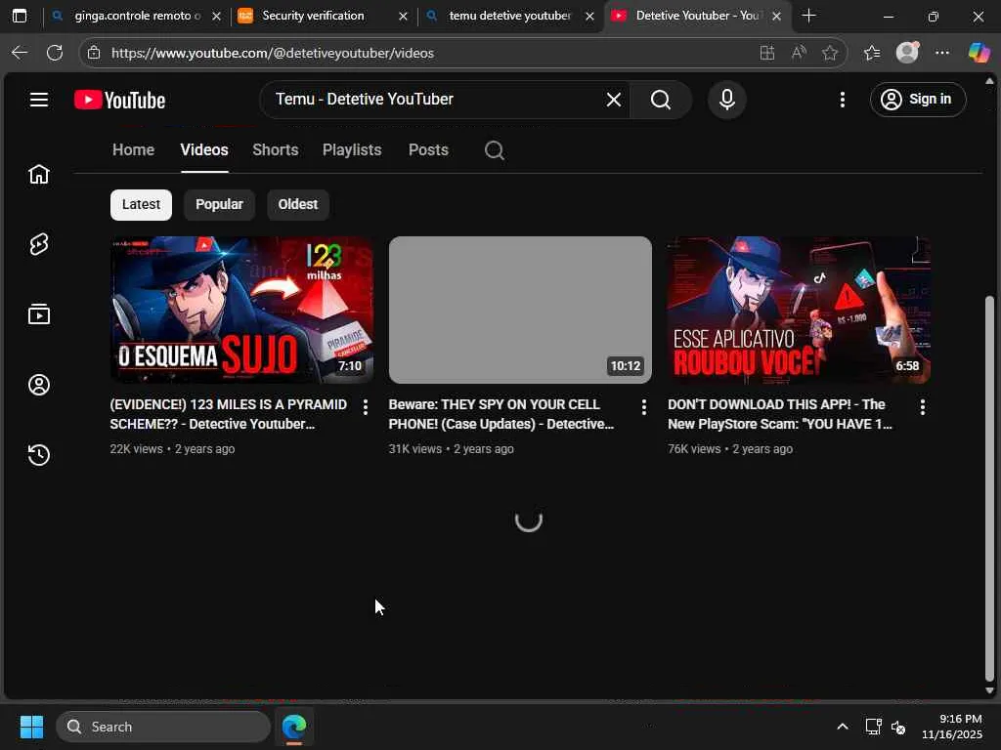Screen dimensions: 1001x750
Task: Open the channel Home tab
Action: [133, 149]
